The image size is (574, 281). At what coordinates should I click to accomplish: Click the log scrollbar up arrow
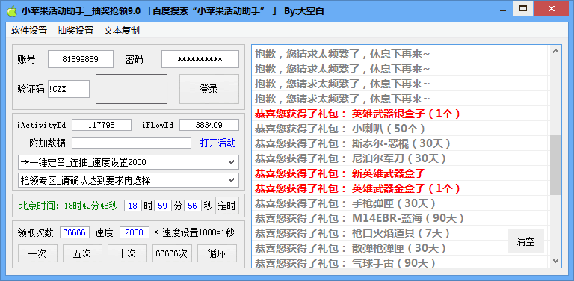[x=556, y=52]
